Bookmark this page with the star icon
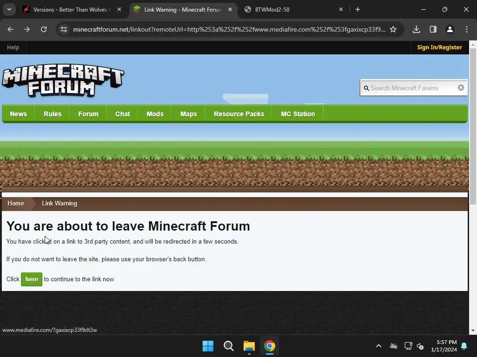 pyautogui.click(x=393, y=29)
